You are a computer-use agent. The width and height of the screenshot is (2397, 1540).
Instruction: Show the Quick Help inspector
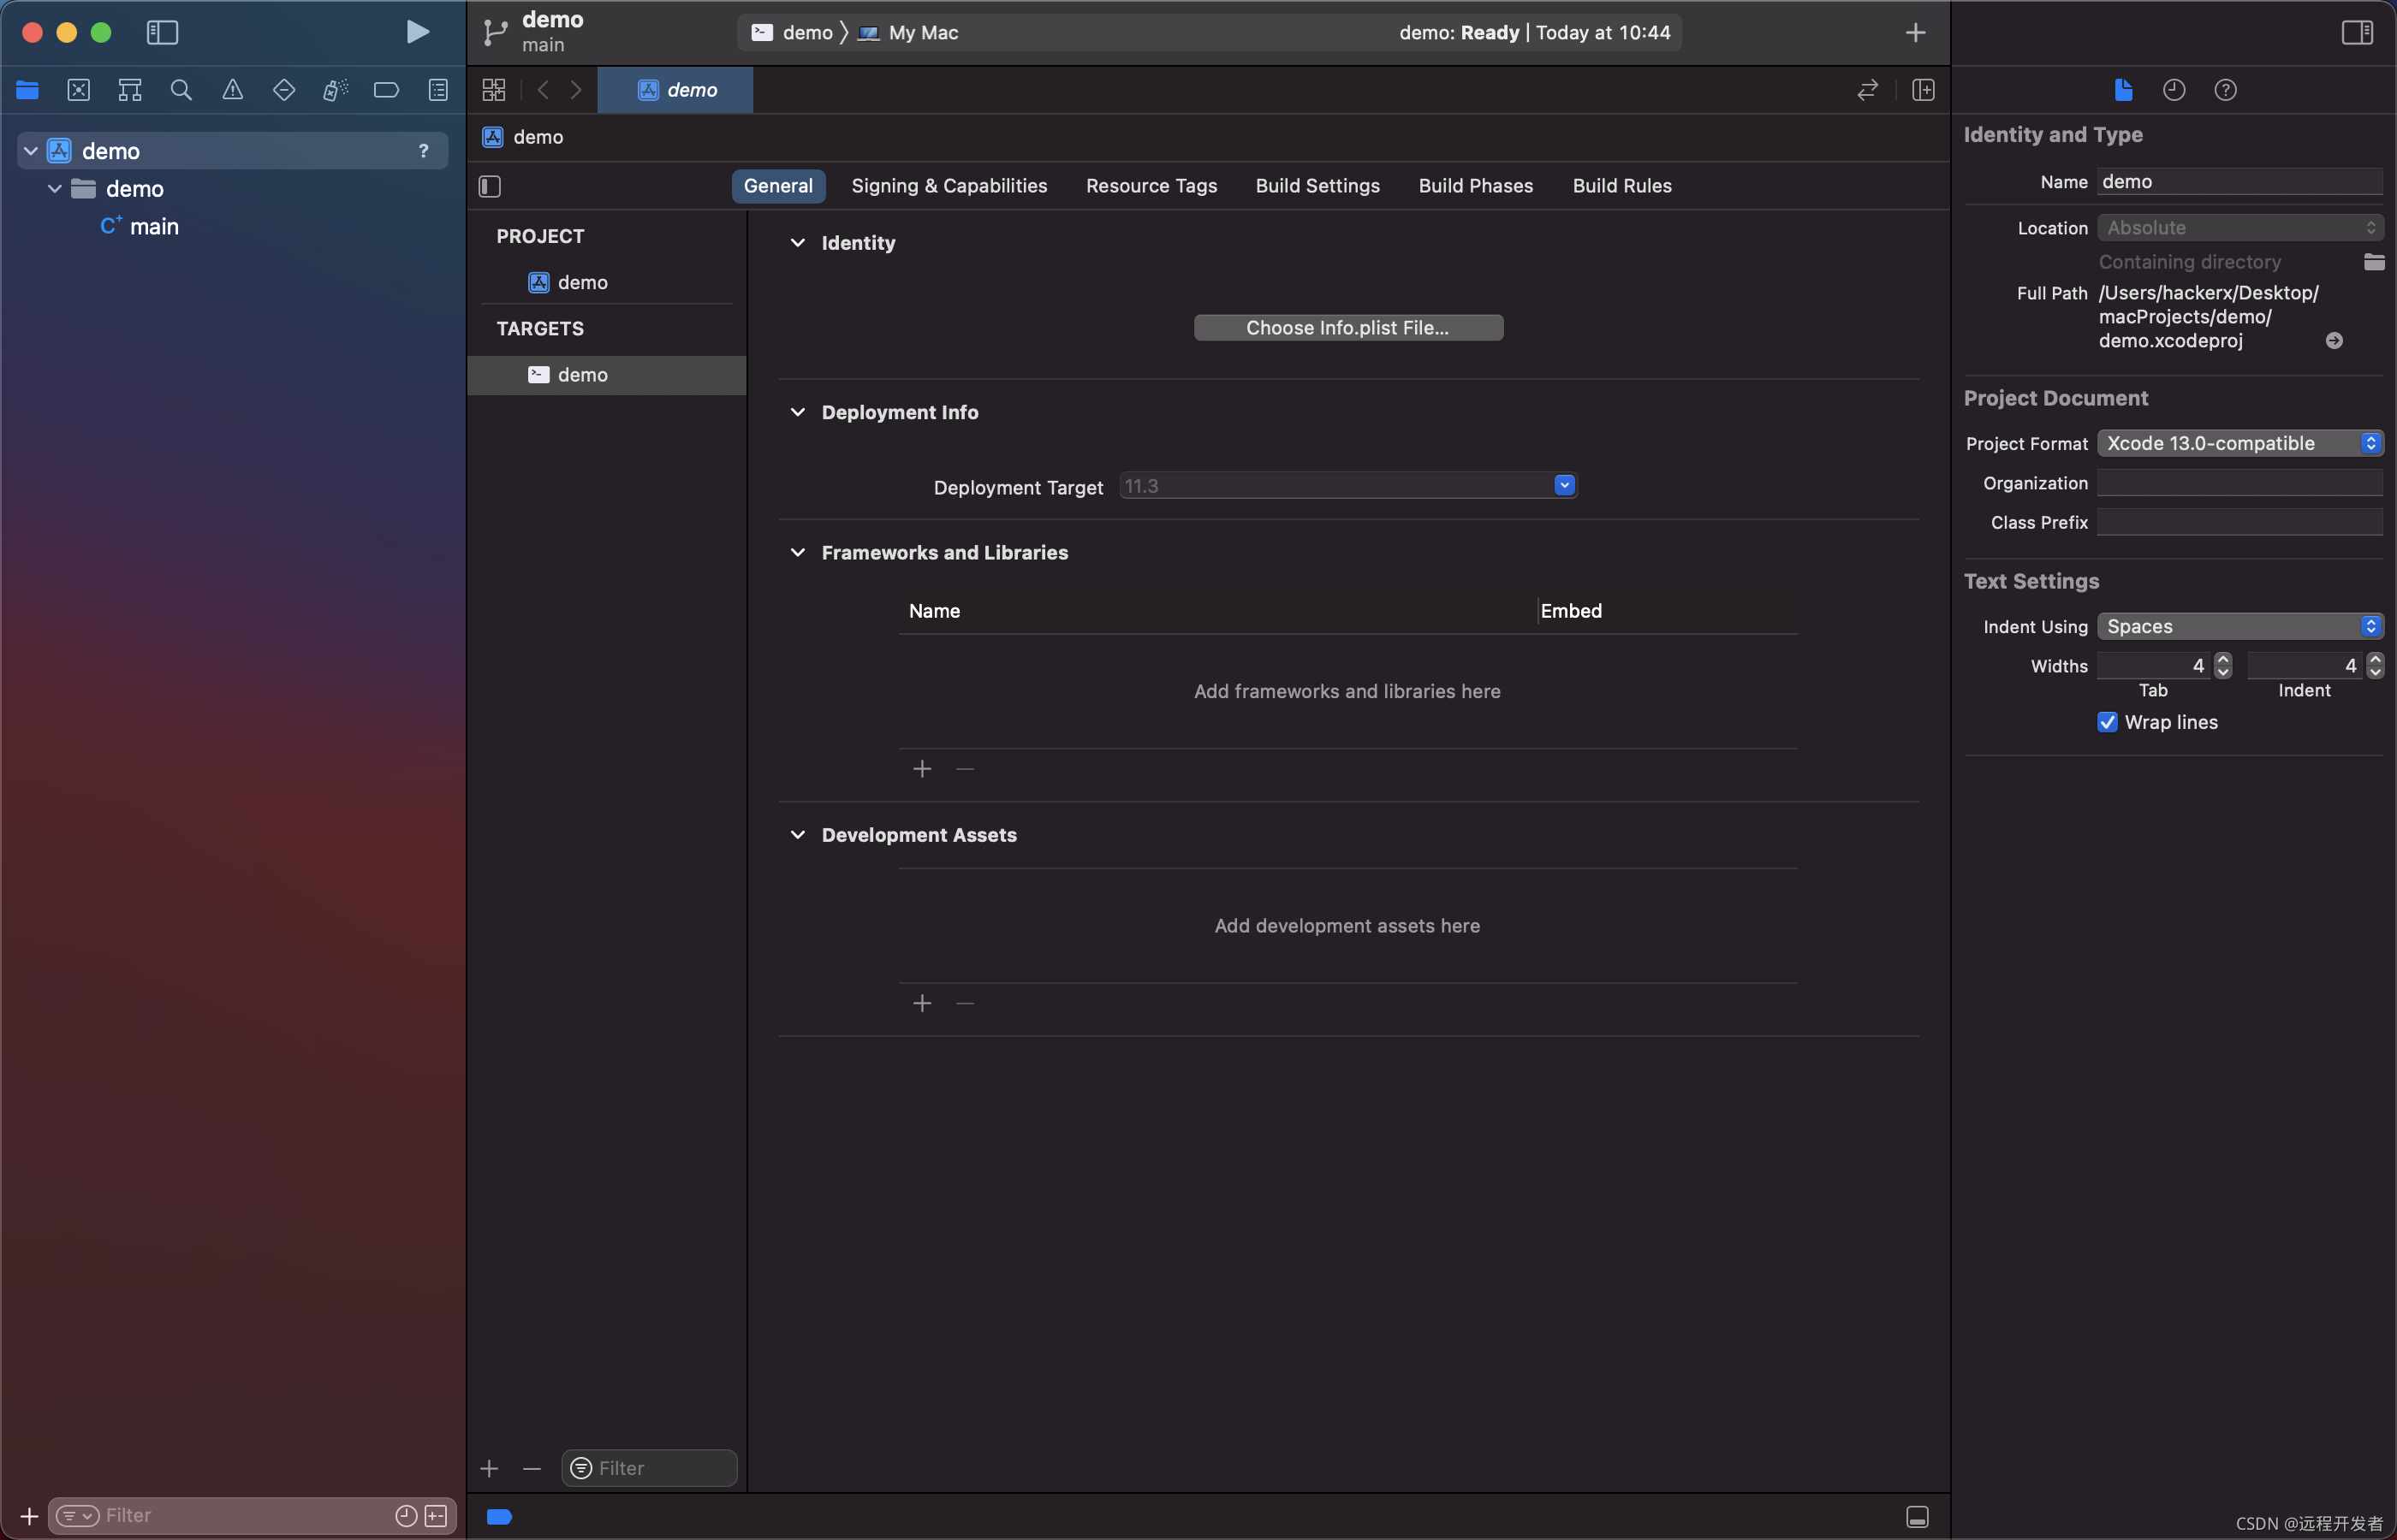[x=2225, y=90]
